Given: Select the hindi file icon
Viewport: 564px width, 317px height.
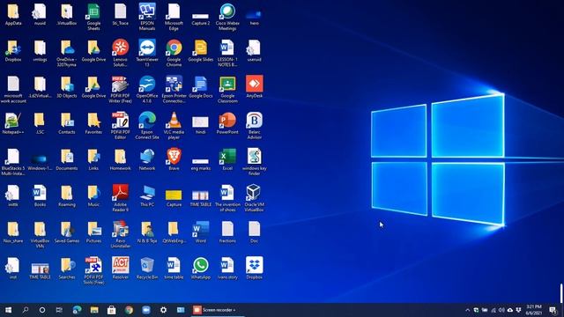Looking at the screenshot, I should click(201, 125).
